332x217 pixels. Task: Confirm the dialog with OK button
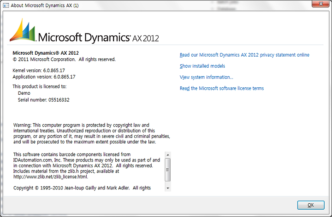(x=311, y=205)
